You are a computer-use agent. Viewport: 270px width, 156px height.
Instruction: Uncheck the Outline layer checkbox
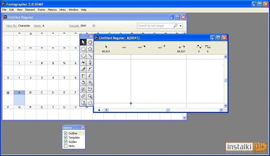tap(65, 133)
